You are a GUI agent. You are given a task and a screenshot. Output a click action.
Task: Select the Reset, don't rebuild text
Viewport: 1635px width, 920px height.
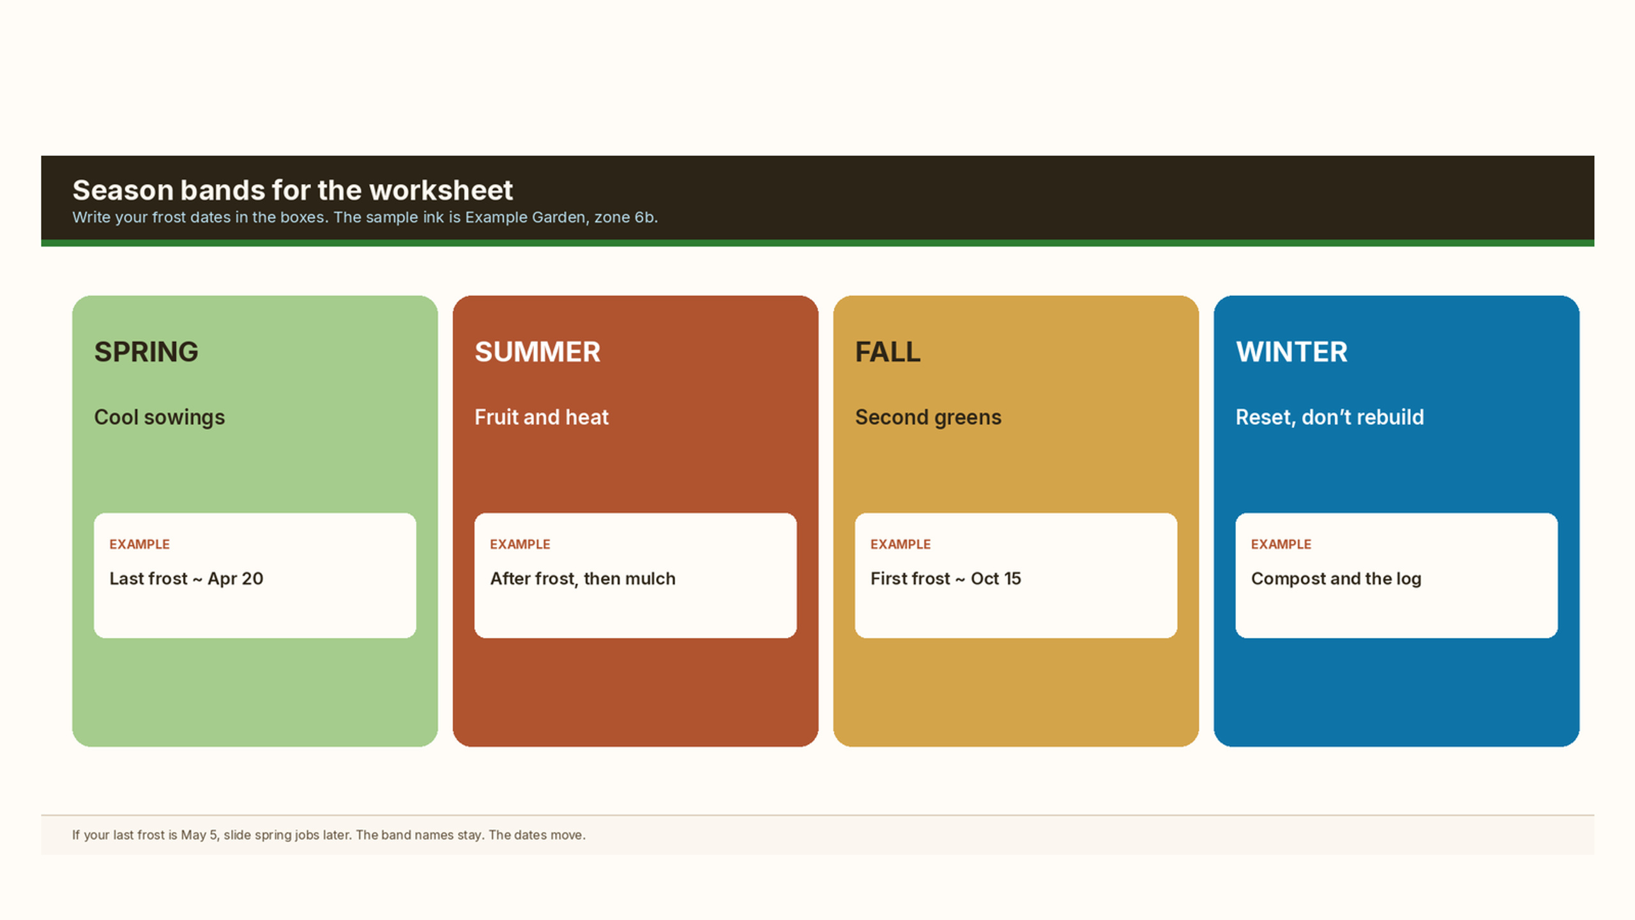click(x=1330, y=417)
